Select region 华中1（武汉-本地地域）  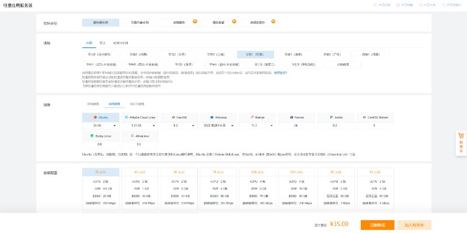click(x=102, y=64)
